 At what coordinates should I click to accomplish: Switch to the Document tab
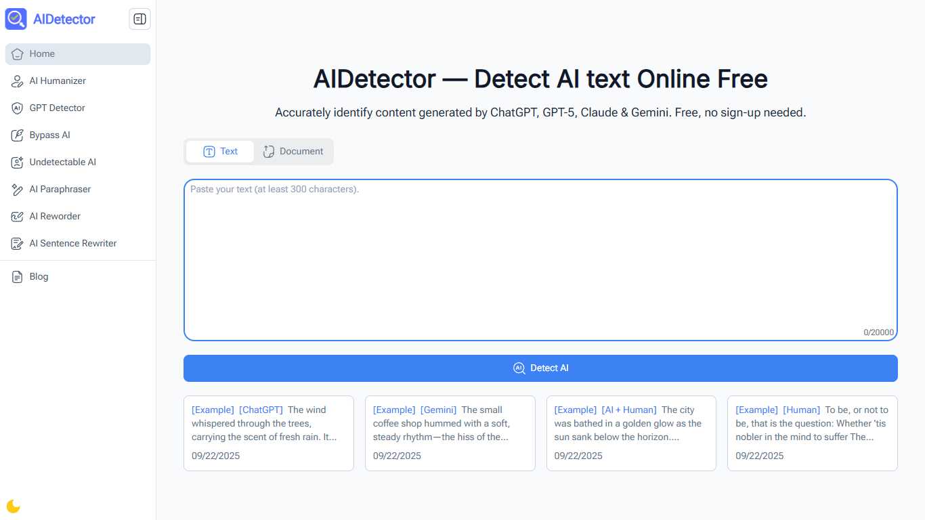point(293,151)
